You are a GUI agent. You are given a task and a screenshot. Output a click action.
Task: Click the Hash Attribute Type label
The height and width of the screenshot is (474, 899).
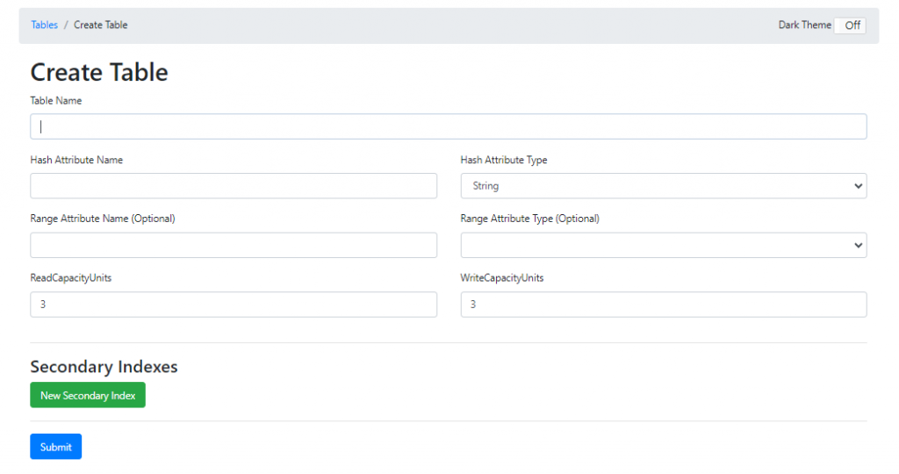click(x=503, y=160)
